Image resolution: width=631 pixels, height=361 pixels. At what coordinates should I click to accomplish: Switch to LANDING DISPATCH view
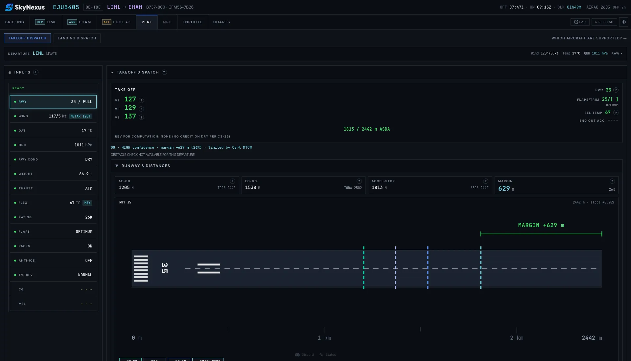77,38
